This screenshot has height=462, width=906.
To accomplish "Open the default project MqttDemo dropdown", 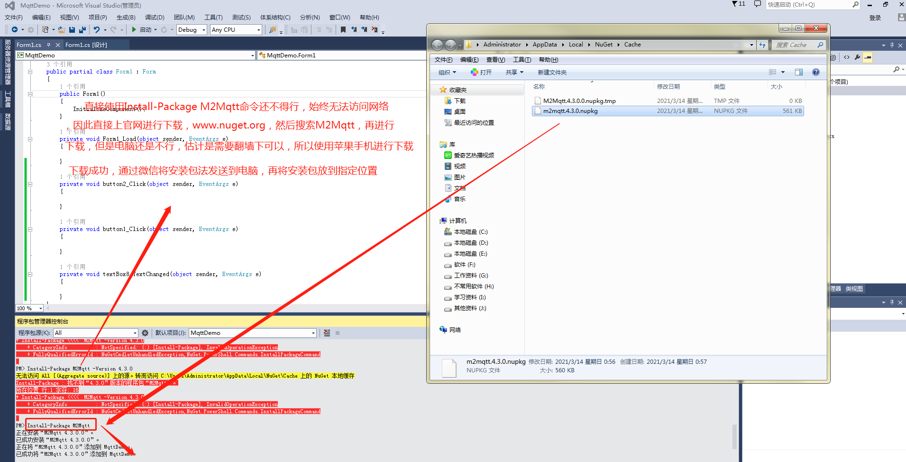I will (253, 333).
